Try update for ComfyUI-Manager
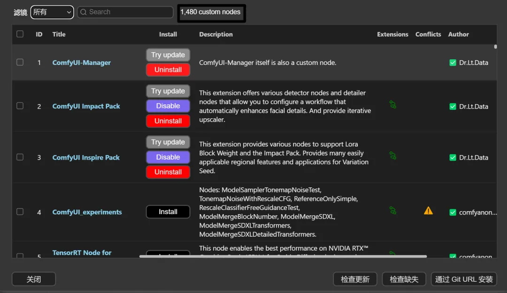 [168, 55]
